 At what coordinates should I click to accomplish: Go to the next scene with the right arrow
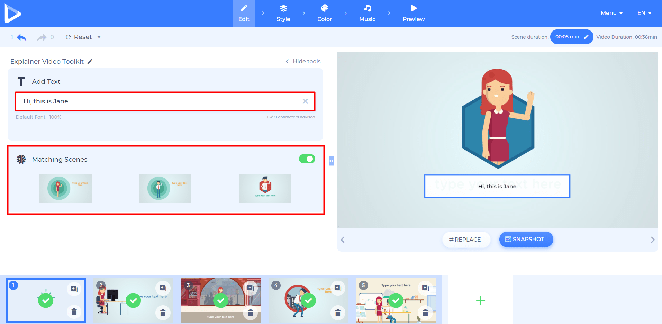(653, 240)
